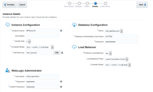Click the WebLogic Administrator heading text

point(27,71)
